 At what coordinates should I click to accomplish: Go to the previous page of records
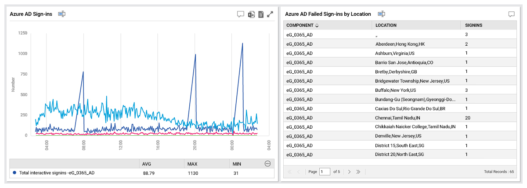coord(299,172)
